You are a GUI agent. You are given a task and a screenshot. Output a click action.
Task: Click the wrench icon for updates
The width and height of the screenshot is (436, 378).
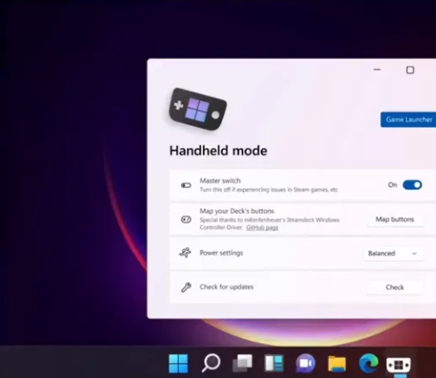coord(186,287)
